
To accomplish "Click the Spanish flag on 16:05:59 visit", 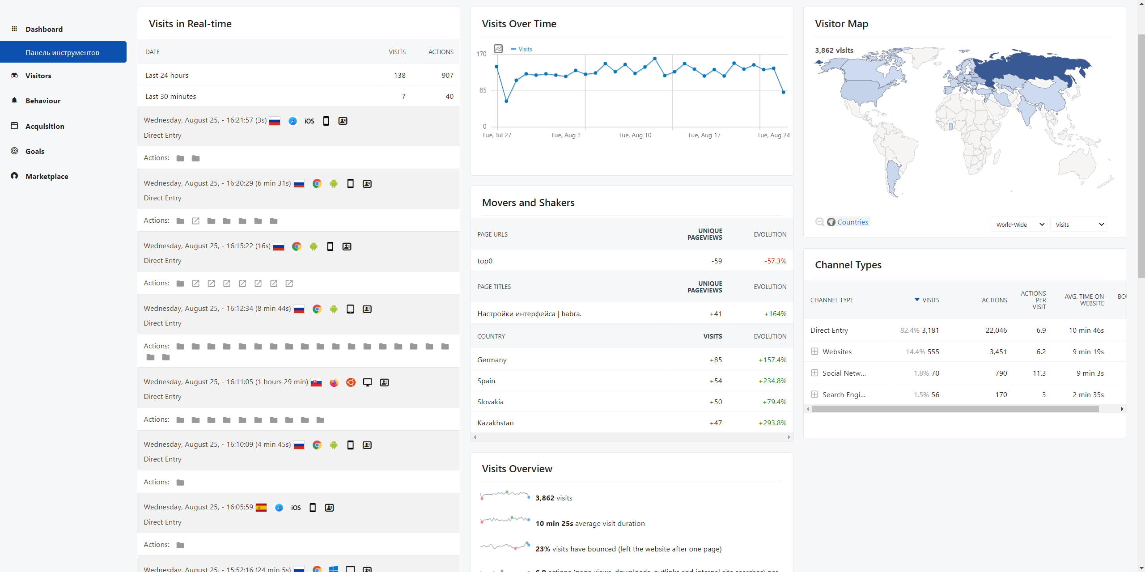I will [261, 508].
